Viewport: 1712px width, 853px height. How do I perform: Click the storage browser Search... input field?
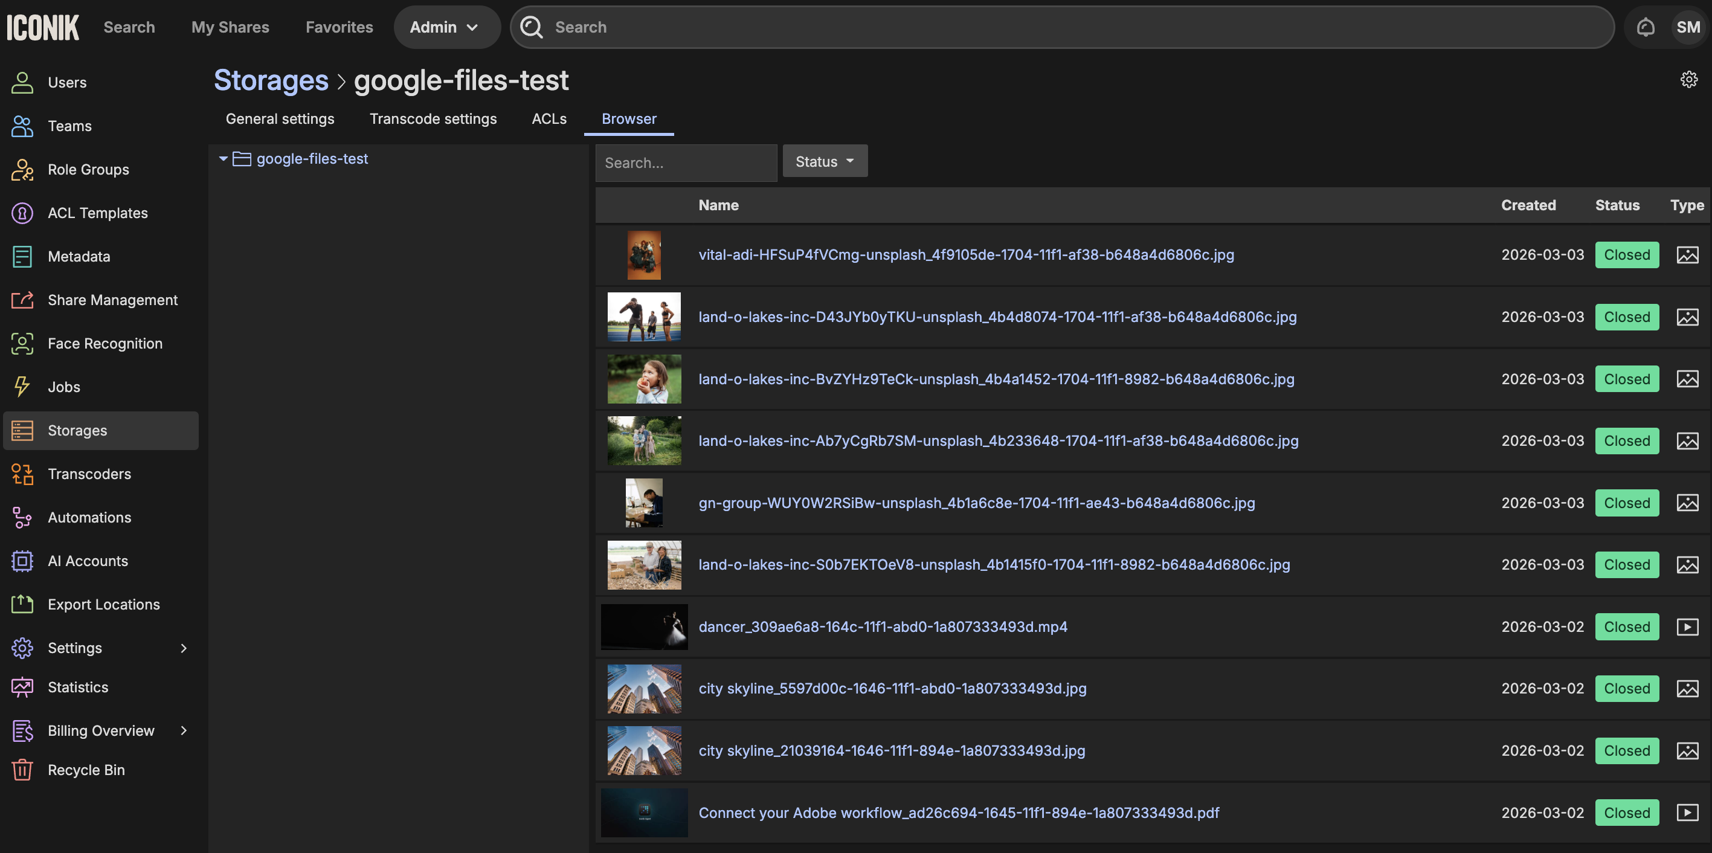[x=685, y=163]
